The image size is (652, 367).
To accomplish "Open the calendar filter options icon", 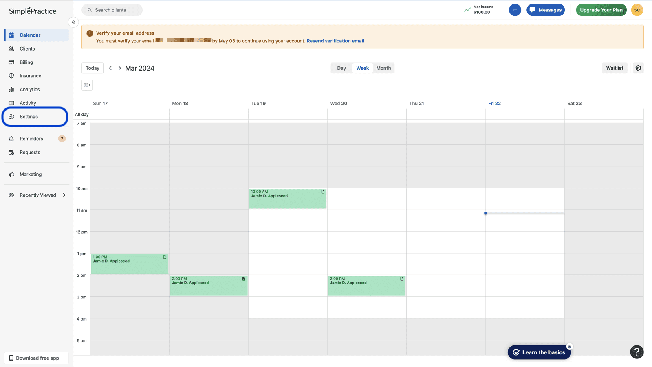I will pos(87,85).
